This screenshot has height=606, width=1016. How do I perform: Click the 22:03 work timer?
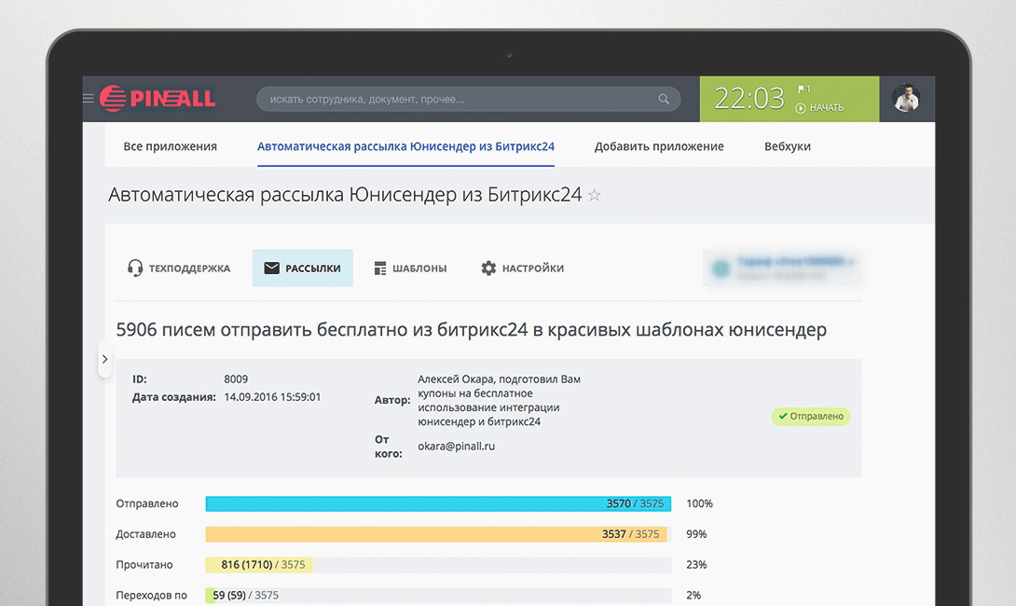[749, 99]
